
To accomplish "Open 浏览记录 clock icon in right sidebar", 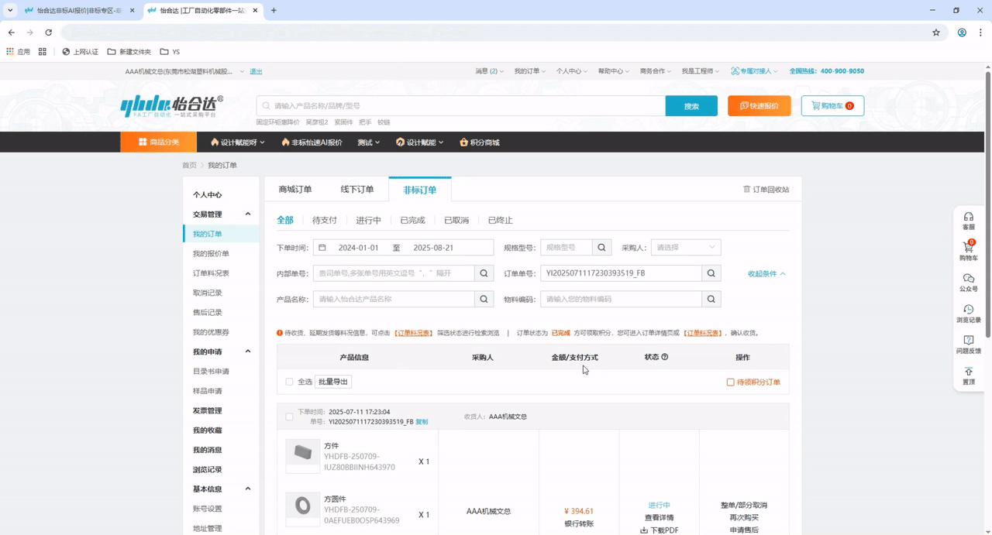I will [968, 310].
